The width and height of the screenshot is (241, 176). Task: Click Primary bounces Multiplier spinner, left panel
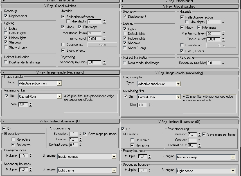point(31,156)
